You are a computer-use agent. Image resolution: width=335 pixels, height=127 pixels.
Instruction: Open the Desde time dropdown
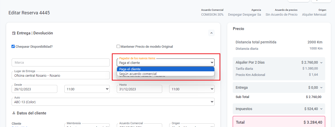point(87,89)
